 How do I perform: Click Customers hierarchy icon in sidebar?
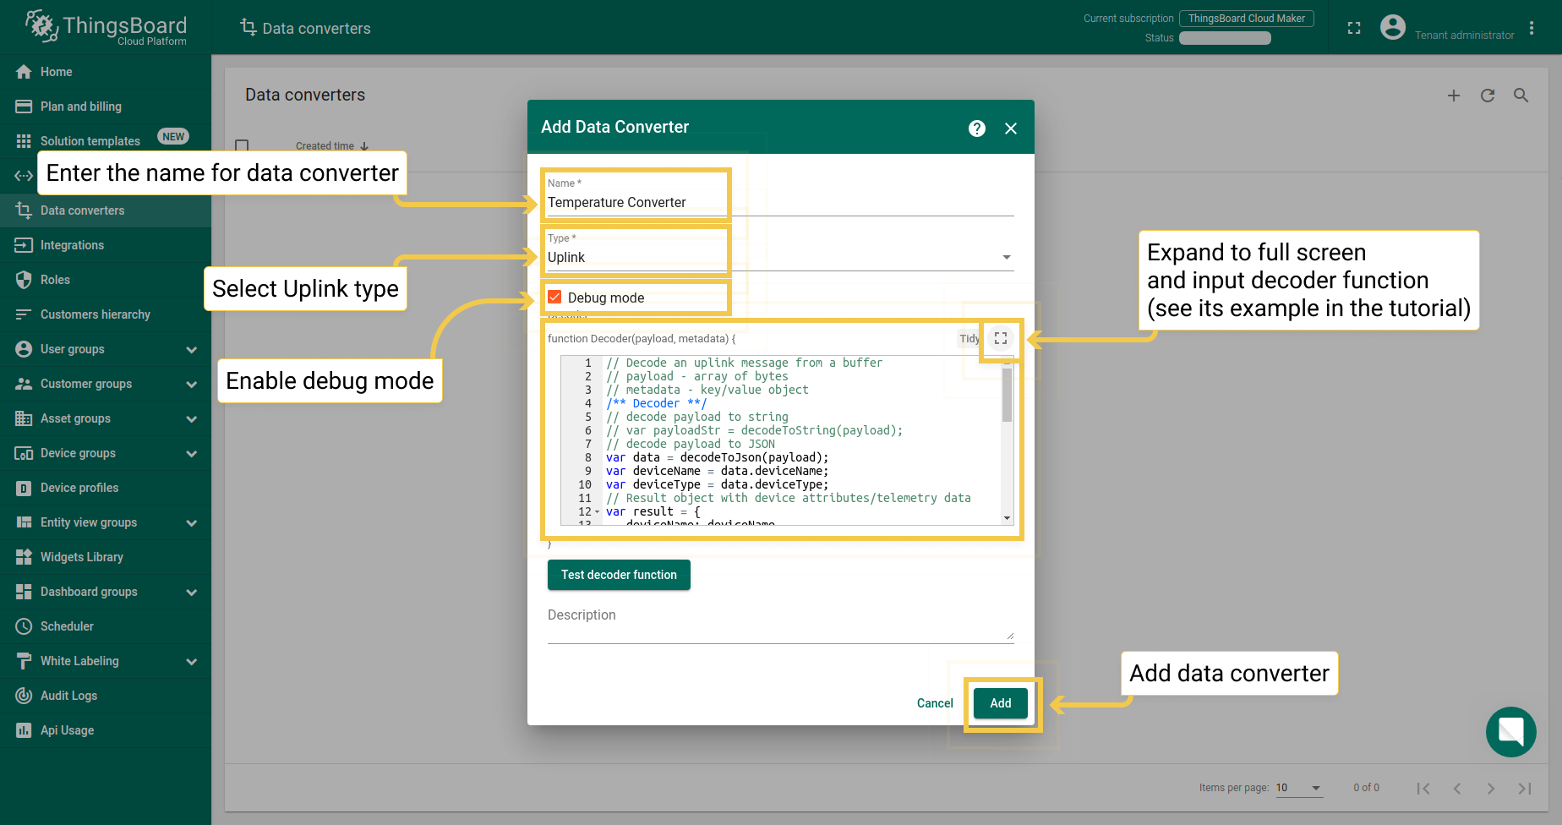pos(24,314)
